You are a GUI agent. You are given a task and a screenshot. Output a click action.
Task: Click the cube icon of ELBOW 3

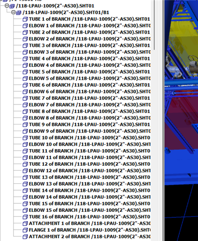[25, 52]
